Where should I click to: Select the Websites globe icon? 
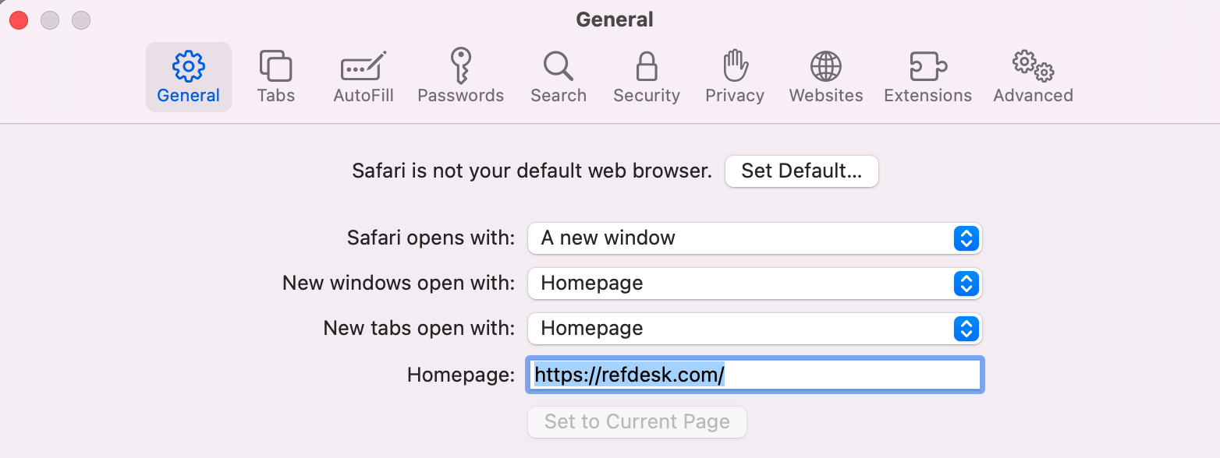coord(826,77)
